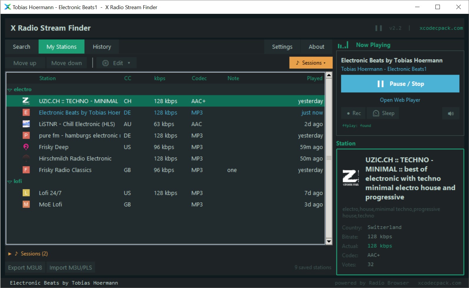
Task: Click the Move down button
Action: [x=67, y=63]
